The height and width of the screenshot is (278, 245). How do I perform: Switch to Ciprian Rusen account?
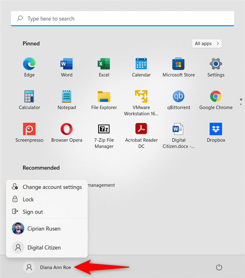tap(47, 229)
